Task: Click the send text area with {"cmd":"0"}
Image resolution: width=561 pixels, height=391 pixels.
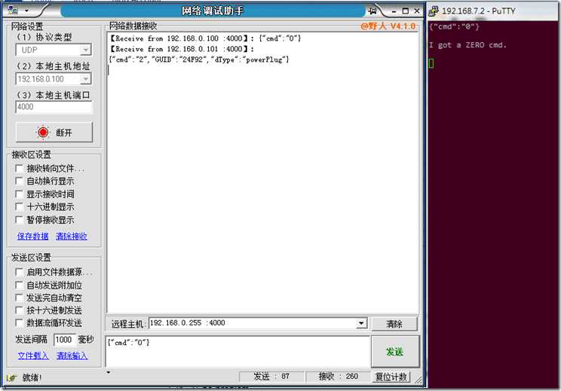Action: [238, 351]
